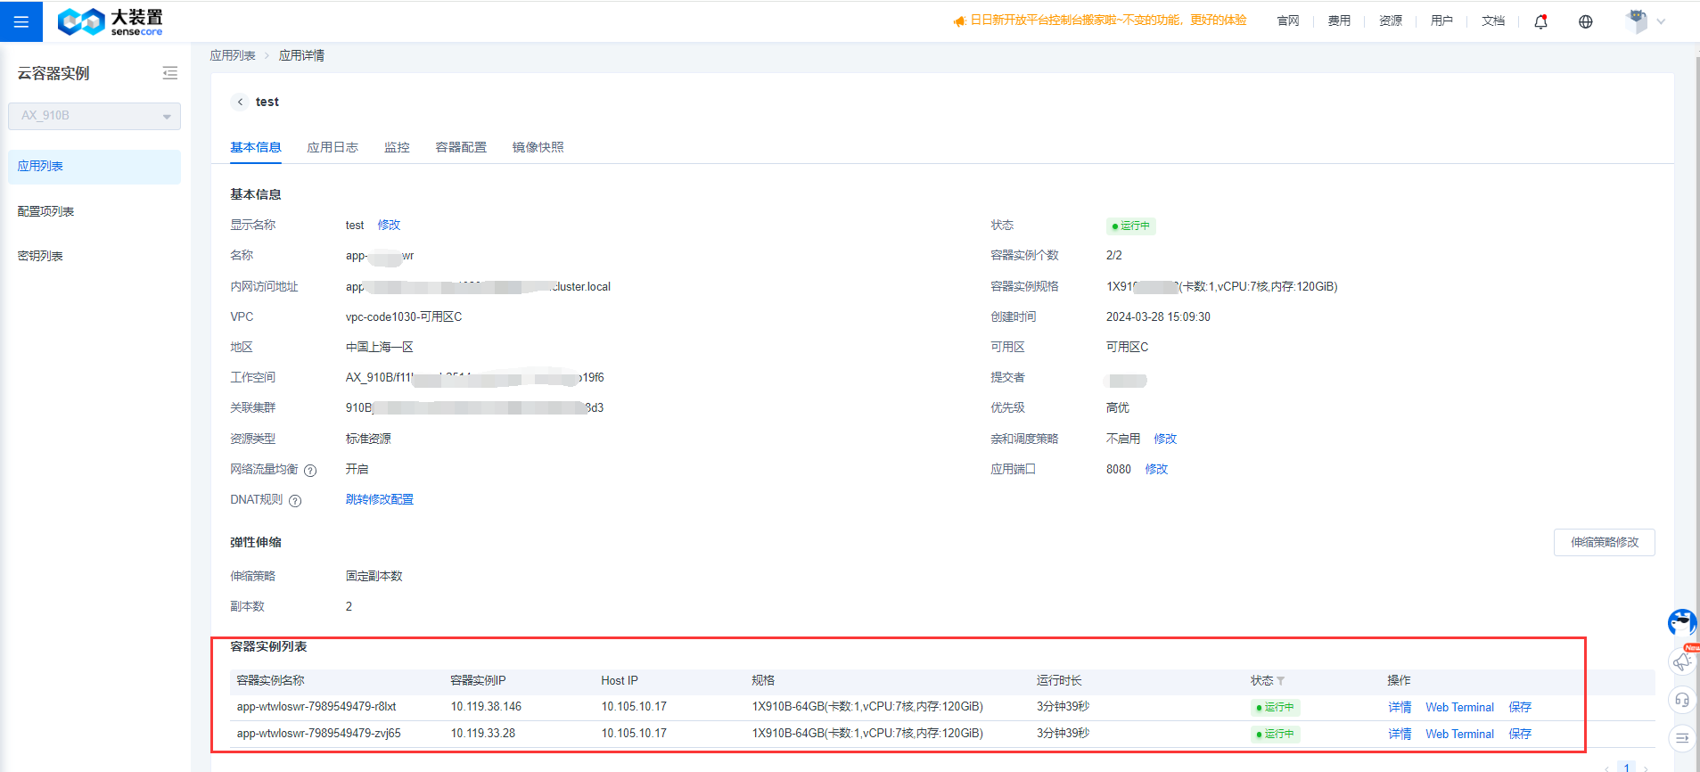Click the globe language icon

tap(1585, 21)
